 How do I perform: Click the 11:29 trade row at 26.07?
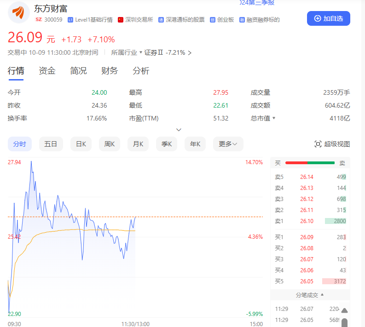[307, 309]
